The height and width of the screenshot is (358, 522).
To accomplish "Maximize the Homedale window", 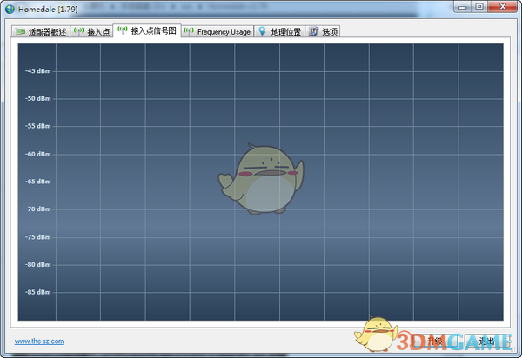I will click(479, 7).
